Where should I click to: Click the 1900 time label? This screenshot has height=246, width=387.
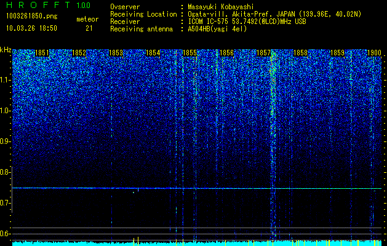[x=375, y=53]
